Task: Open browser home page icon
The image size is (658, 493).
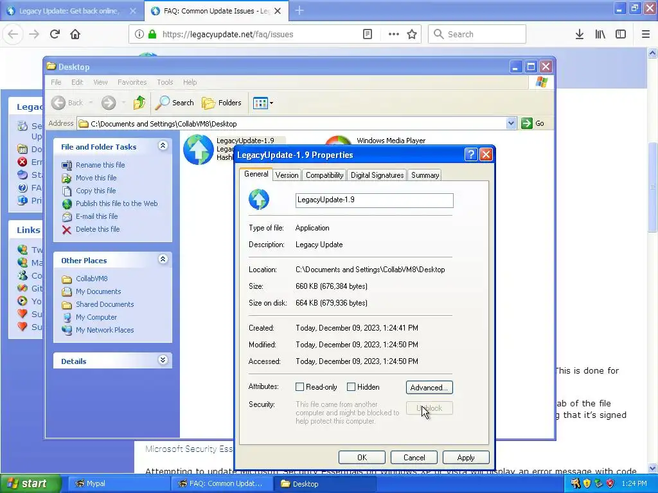Action: coord(75,34)
